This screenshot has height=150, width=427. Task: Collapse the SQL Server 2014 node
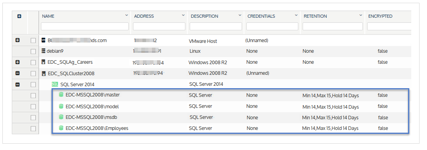(x=18, y=85)
